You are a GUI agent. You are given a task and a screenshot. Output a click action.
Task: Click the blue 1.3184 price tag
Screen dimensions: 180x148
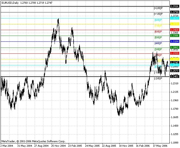(x=174, y=41)
